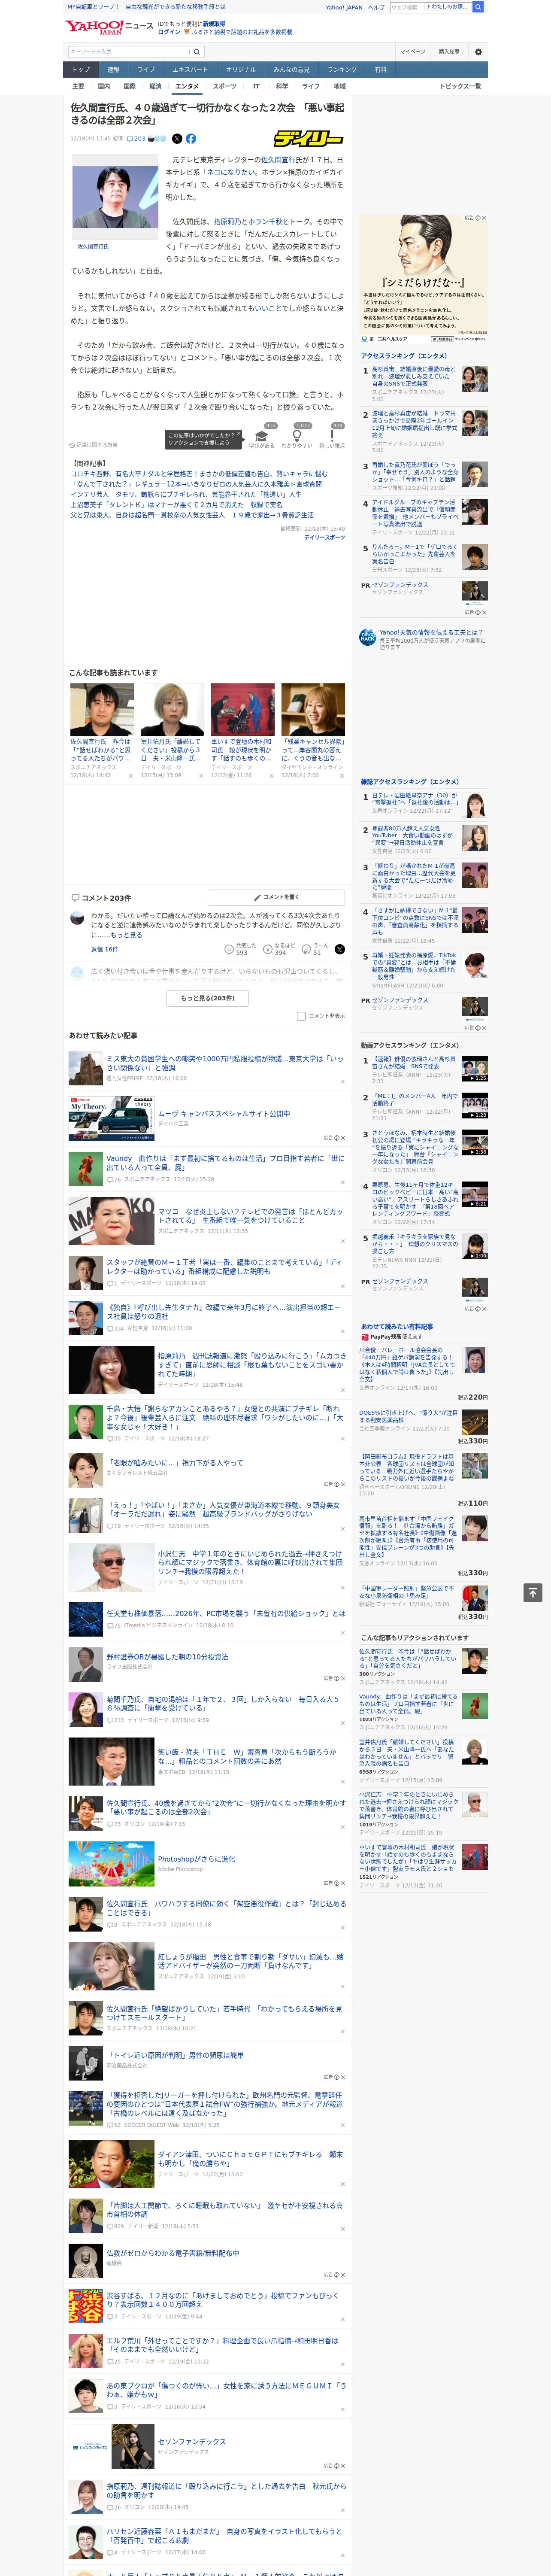The height and width of the screenshot is (2576, 551).
Task: Open the ランキング tab
Action: pos(342,70)
